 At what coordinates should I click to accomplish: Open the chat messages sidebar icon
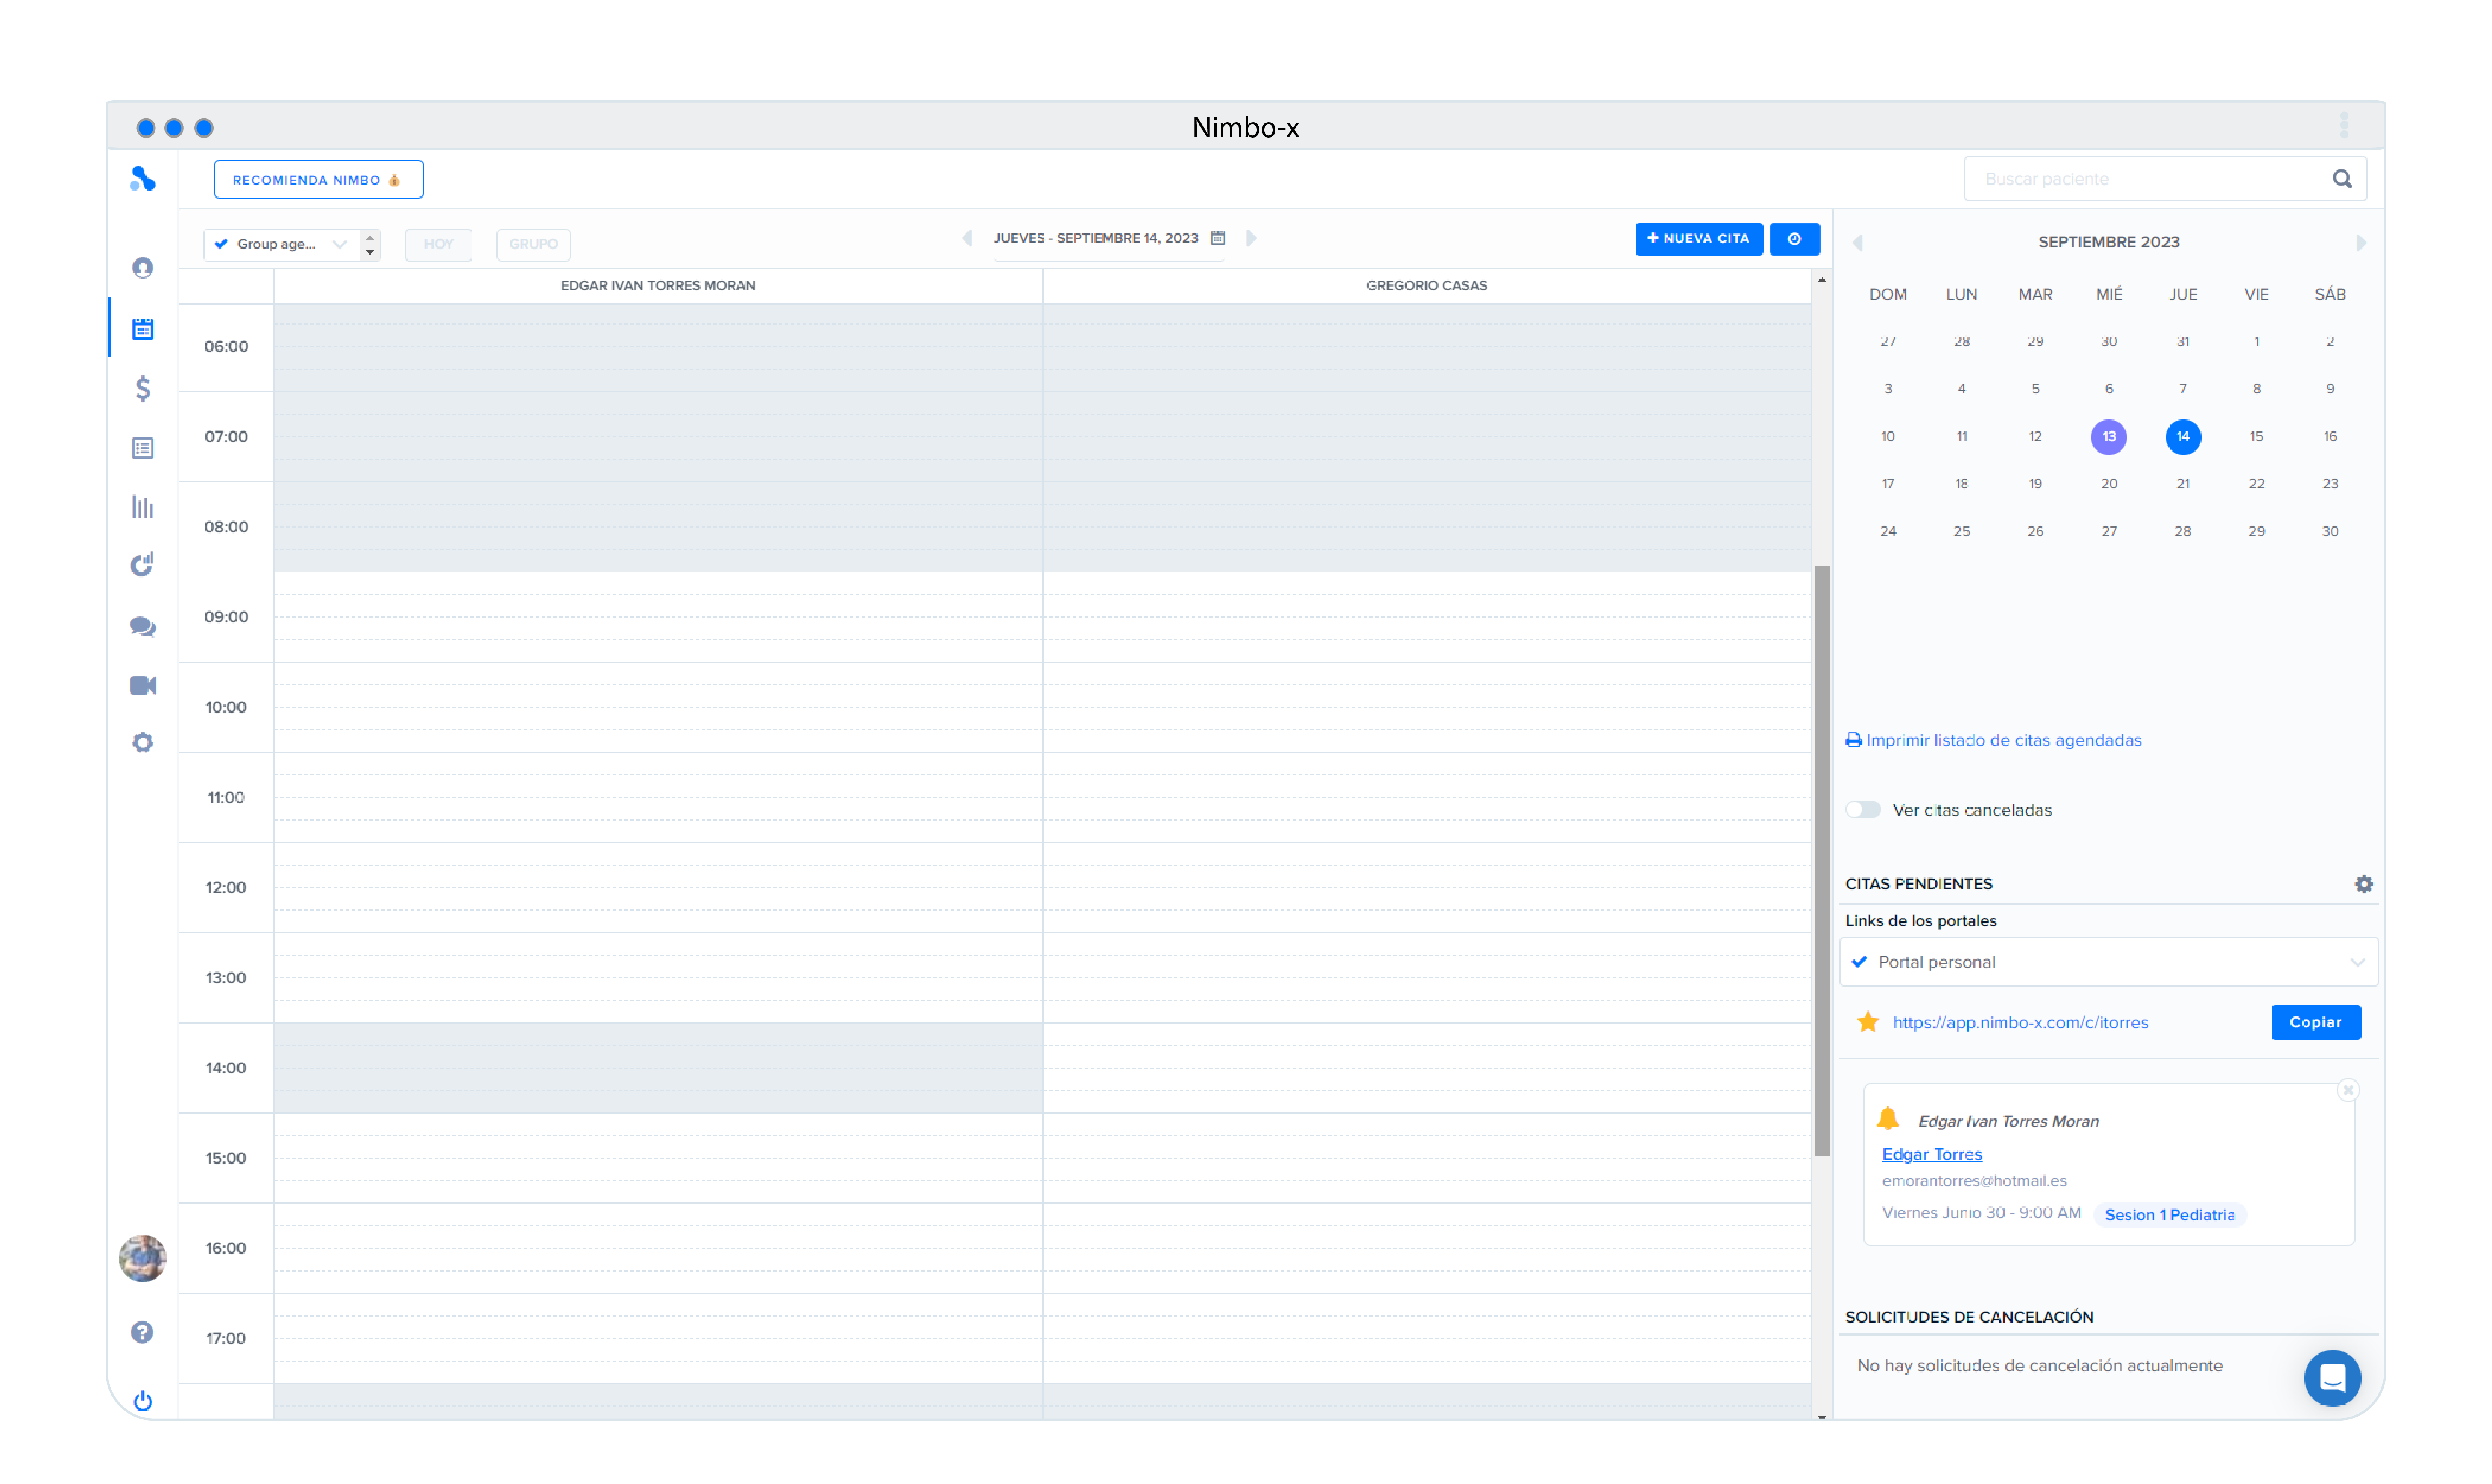(143, 627)
